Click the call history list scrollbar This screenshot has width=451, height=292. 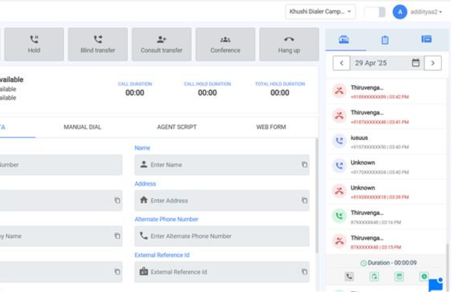[448, 267]
